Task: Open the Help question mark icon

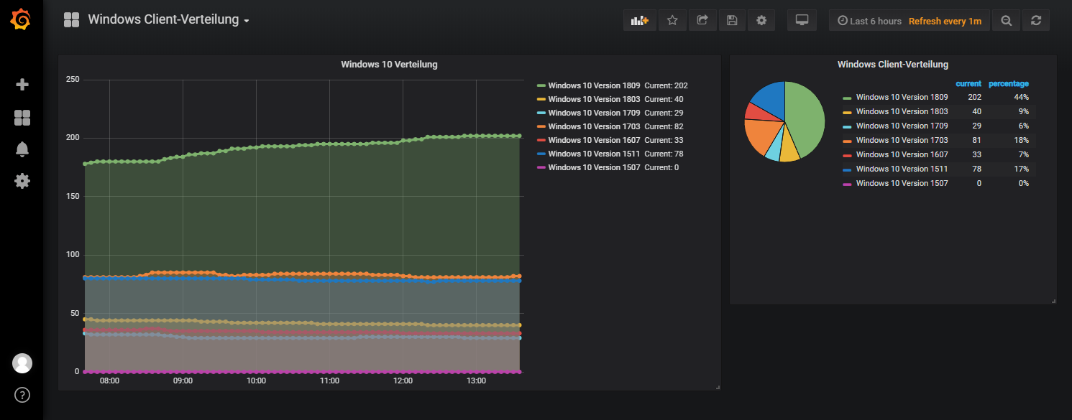Action: [x=22, y=394]
